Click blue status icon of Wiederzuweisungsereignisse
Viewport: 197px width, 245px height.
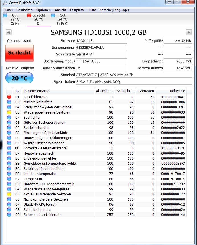pyautogui.click(x=9, y=189)
